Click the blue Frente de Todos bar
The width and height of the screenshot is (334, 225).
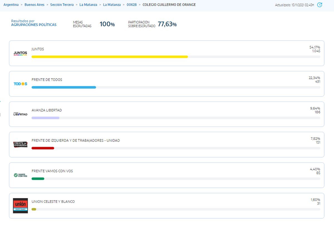click(64, 87)
